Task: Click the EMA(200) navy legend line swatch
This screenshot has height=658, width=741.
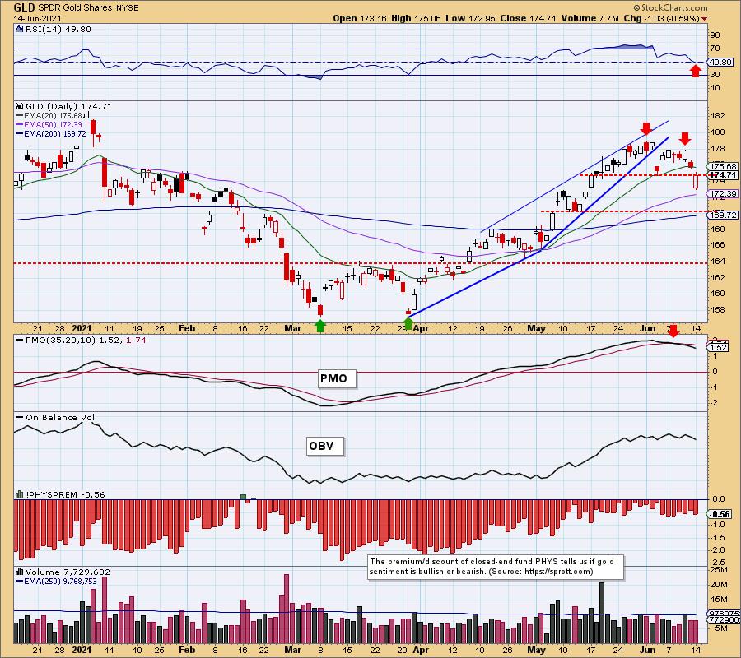Action: [20, 133]
